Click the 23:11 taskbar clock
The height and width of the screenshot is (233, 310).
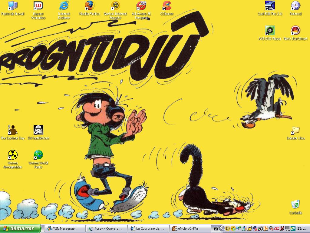tap(302, 228)
